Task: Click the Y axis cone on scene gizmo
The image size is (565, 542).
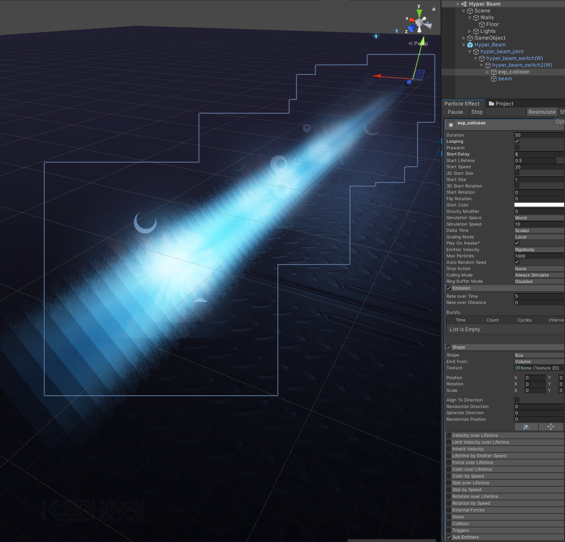Action: [x=419, y=13]
